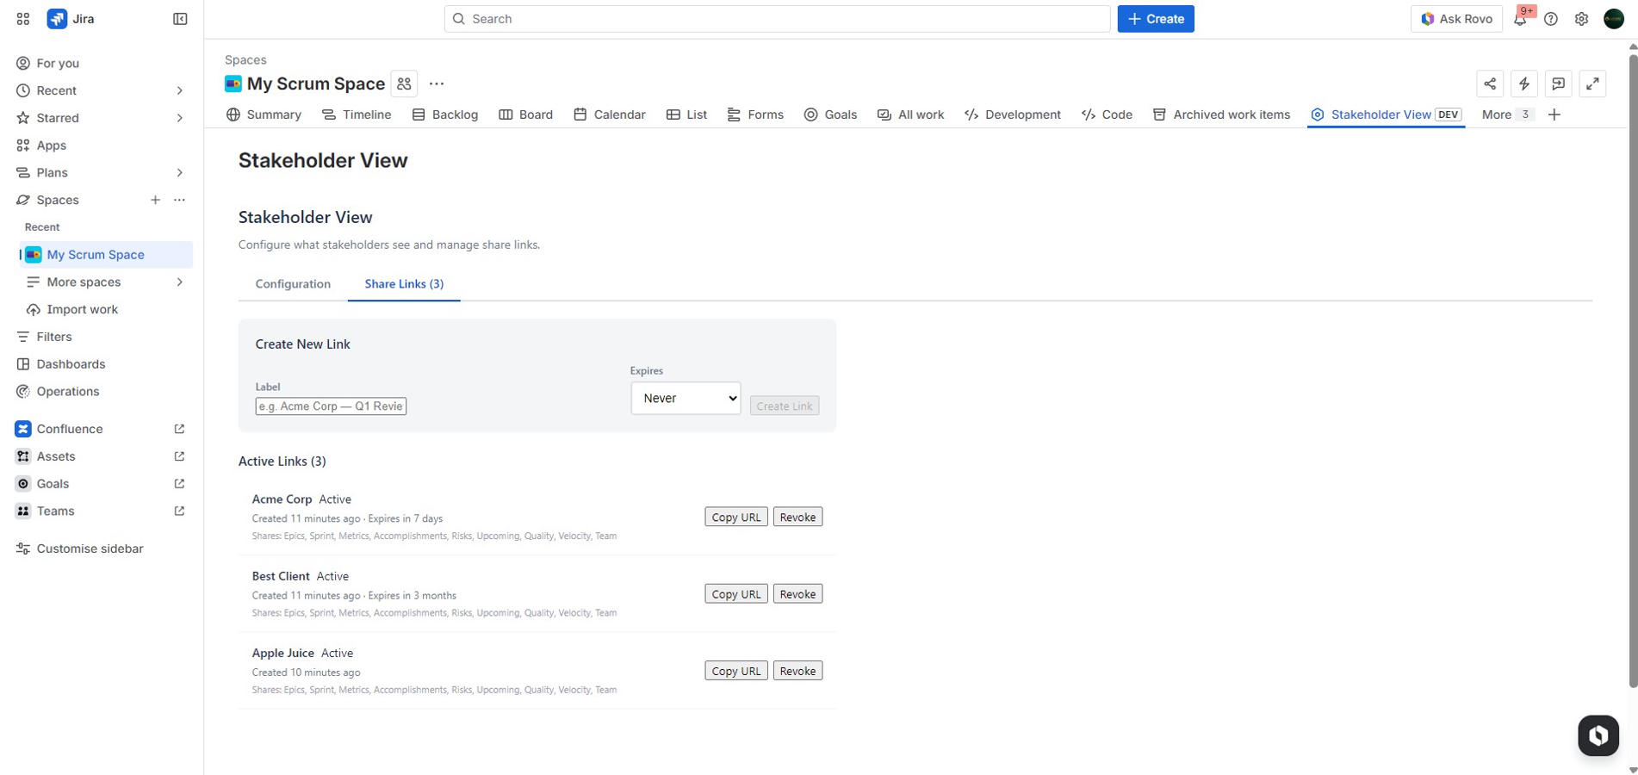Screen dimensions: 1638x775
Task: Expand the More spaces section
Action: pos(179,282)
